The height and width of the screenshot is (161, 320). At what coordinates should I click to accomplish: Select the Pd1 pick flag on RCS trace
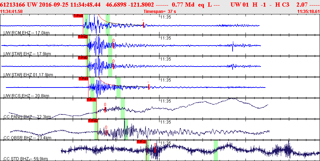click(x=84, y=79)
